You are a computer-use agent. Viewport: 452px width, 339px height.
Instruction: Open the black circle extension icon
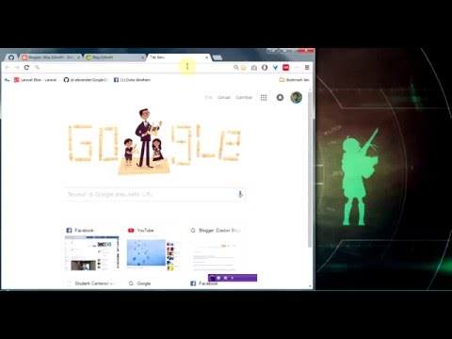(265, 68)
